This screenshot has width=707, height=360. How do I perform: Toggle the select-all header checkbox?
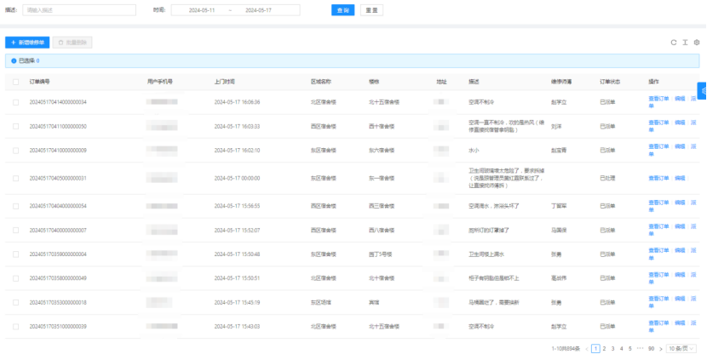(15, 82)
